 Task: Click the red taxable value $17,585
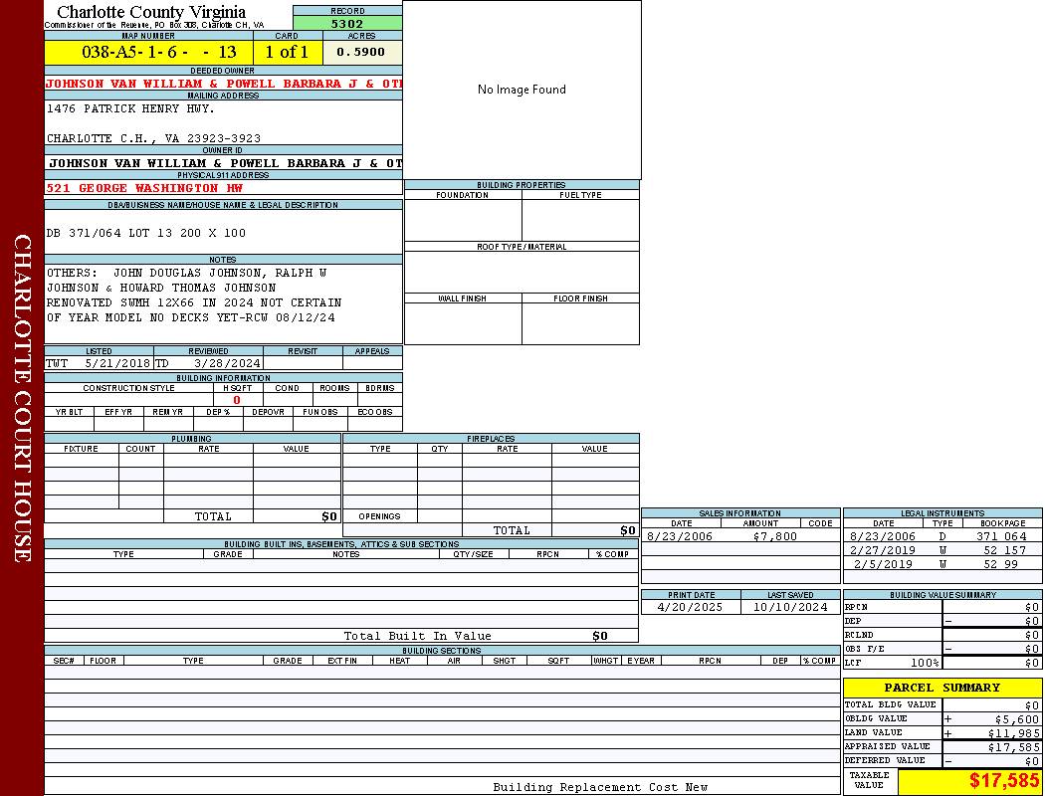pyautogui.click(x=1004, y=781)
